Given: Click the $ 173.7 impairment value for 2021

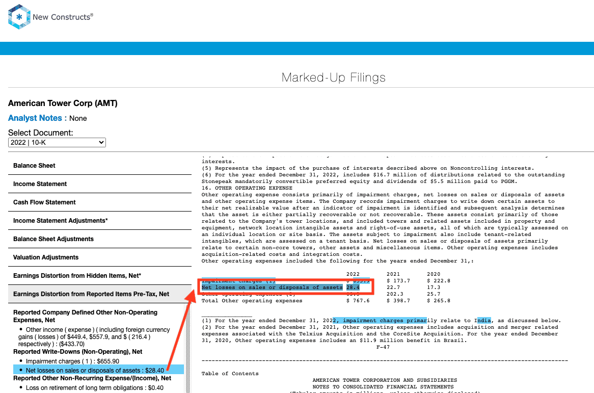Looking at the screenshot, I should (398, 281).
